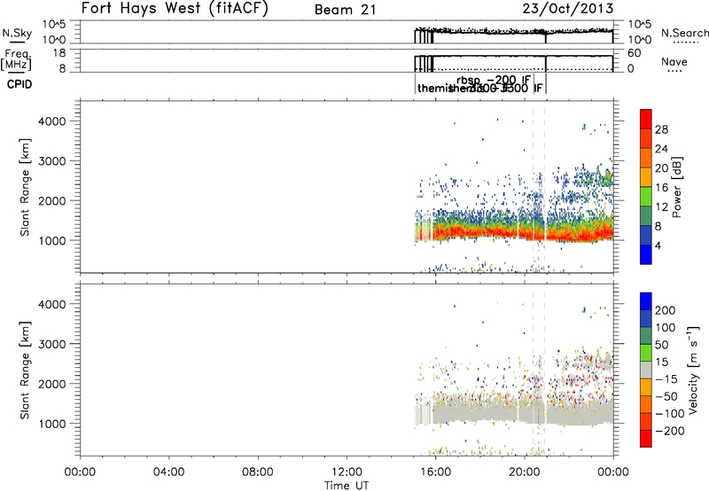
Task: Select the 'N.Search' legend label
Action: tap(684, 33)
